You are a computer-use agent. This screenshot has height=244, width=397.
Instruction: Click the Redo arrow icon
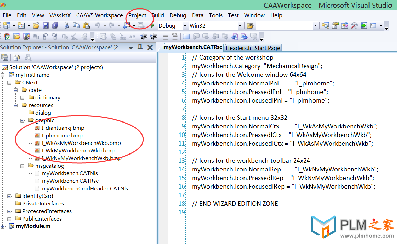[112, 25]
